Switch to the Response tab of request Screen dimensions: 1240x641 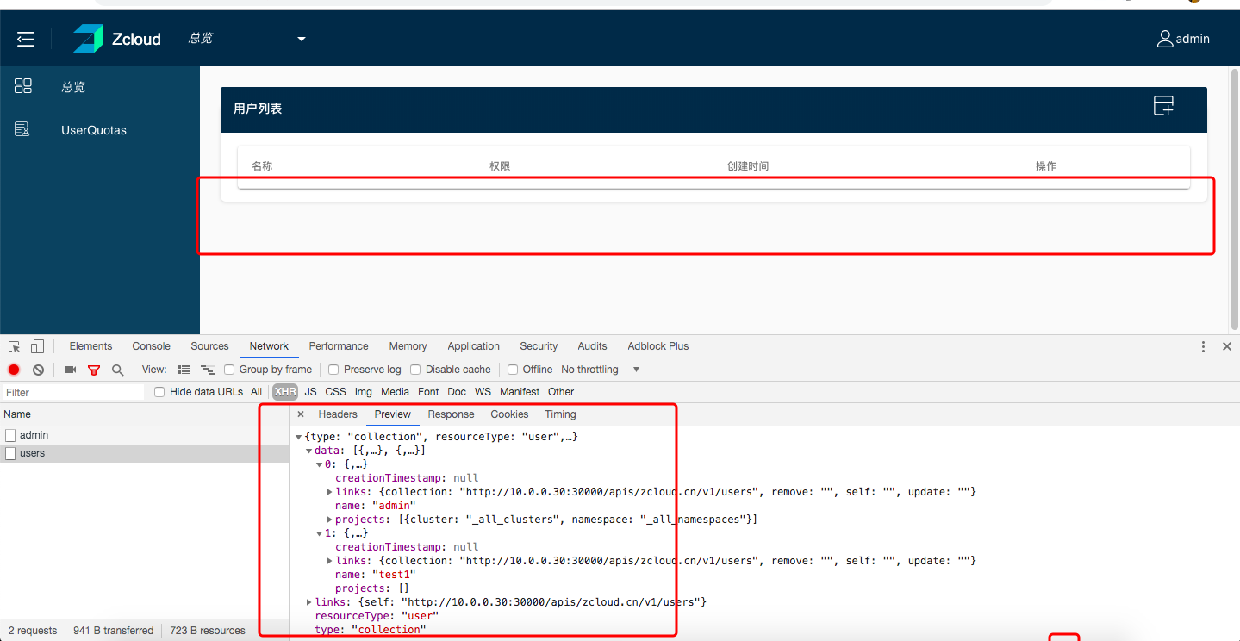(452, 414)
